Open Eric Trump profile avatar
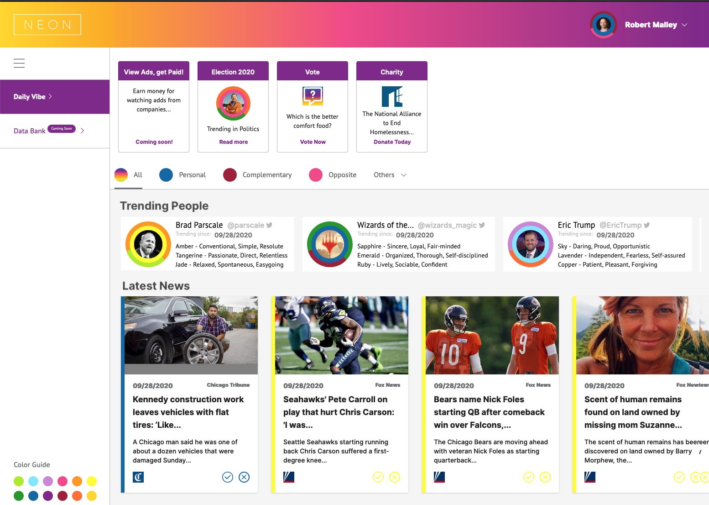709x505 pixels. pos(531,244)
